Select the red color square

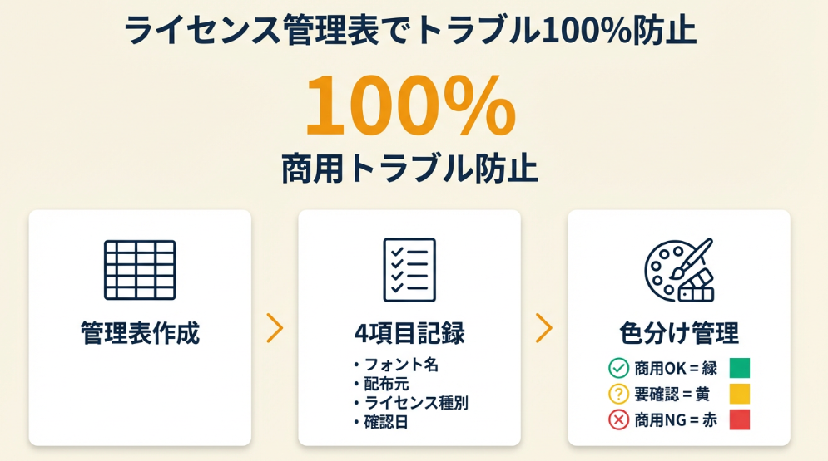[739, 419]
